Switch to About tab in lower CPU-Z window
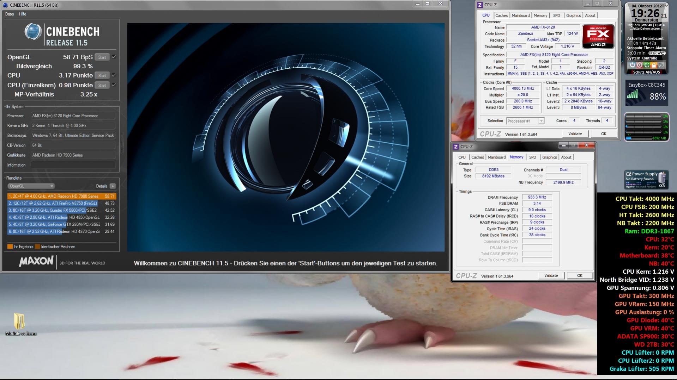The image size is (677, 380). 566,157
